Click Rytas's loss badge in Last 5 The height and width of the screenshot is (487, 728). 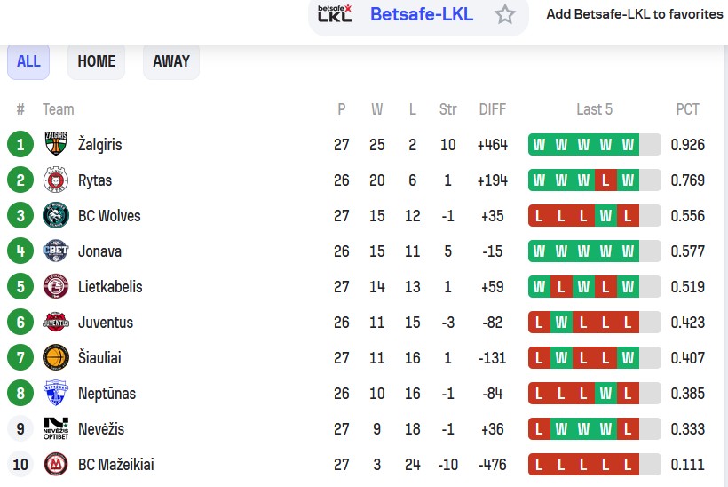tap(605, 180)
